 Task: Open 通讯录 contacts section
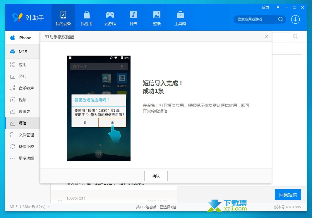(23, 111)
